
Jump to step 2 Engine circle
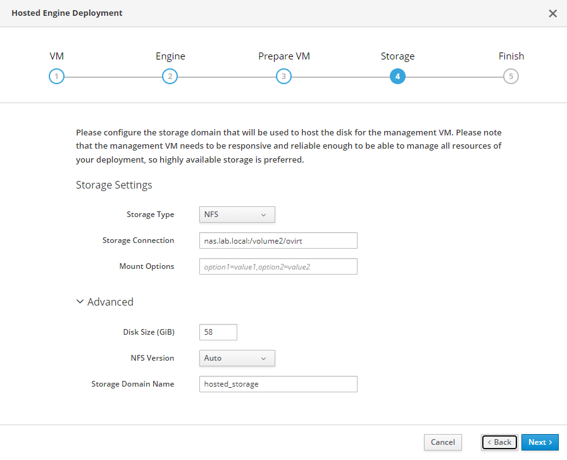pyautogui.click(x=170, y=77)
